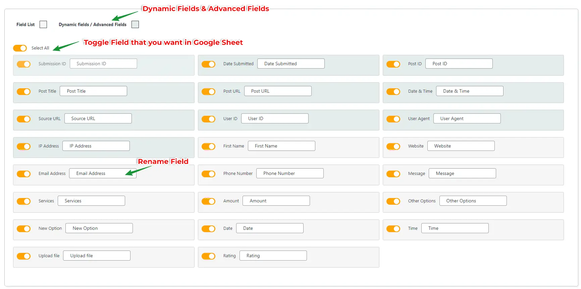The height and width of the screenshot is (289, 581).
Task: Disable the User Agent toggle
Action: pos(393,119)
